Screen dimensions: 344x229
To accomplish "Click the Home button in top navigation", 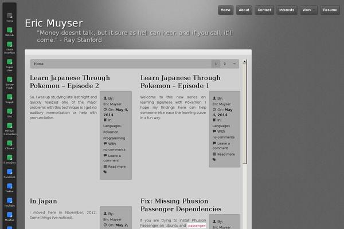I will [225, 10].
